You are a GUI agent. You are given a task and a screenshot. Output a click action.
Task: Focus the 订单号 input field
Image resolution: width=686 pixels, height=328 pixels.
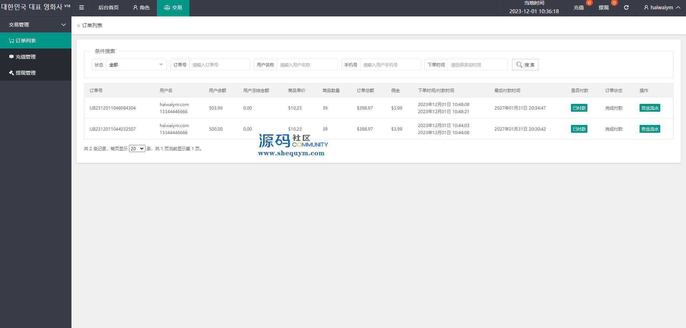(x=219, y=65)
